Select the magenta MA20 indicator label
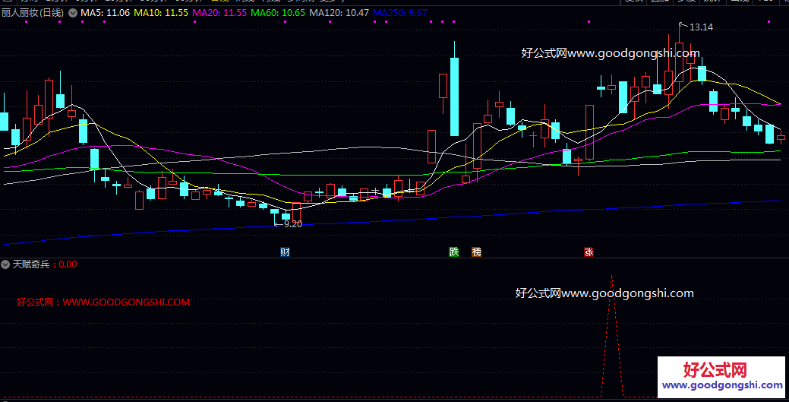 (x=220, y=13)
